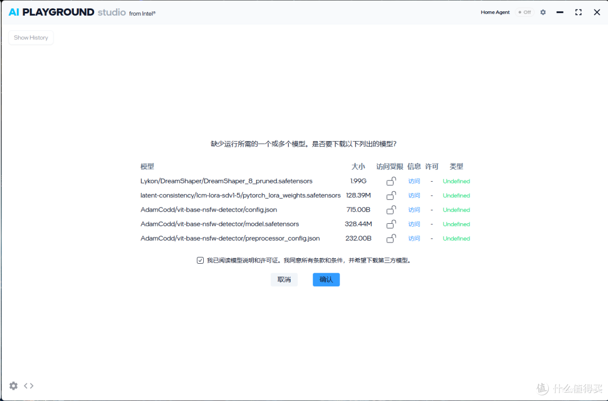Select Lykon/DreamShaper/DreamShaper_8_pruned.safetensors model name
Screen dimensions: 608x401
click(226, 181)
